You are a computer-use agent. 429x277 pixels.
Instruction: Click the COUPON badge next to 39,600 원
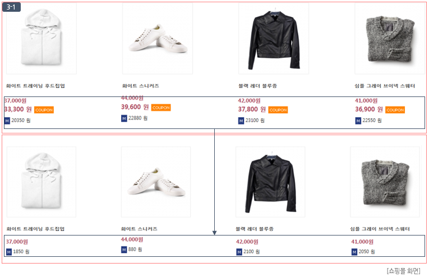click(160, 108)
